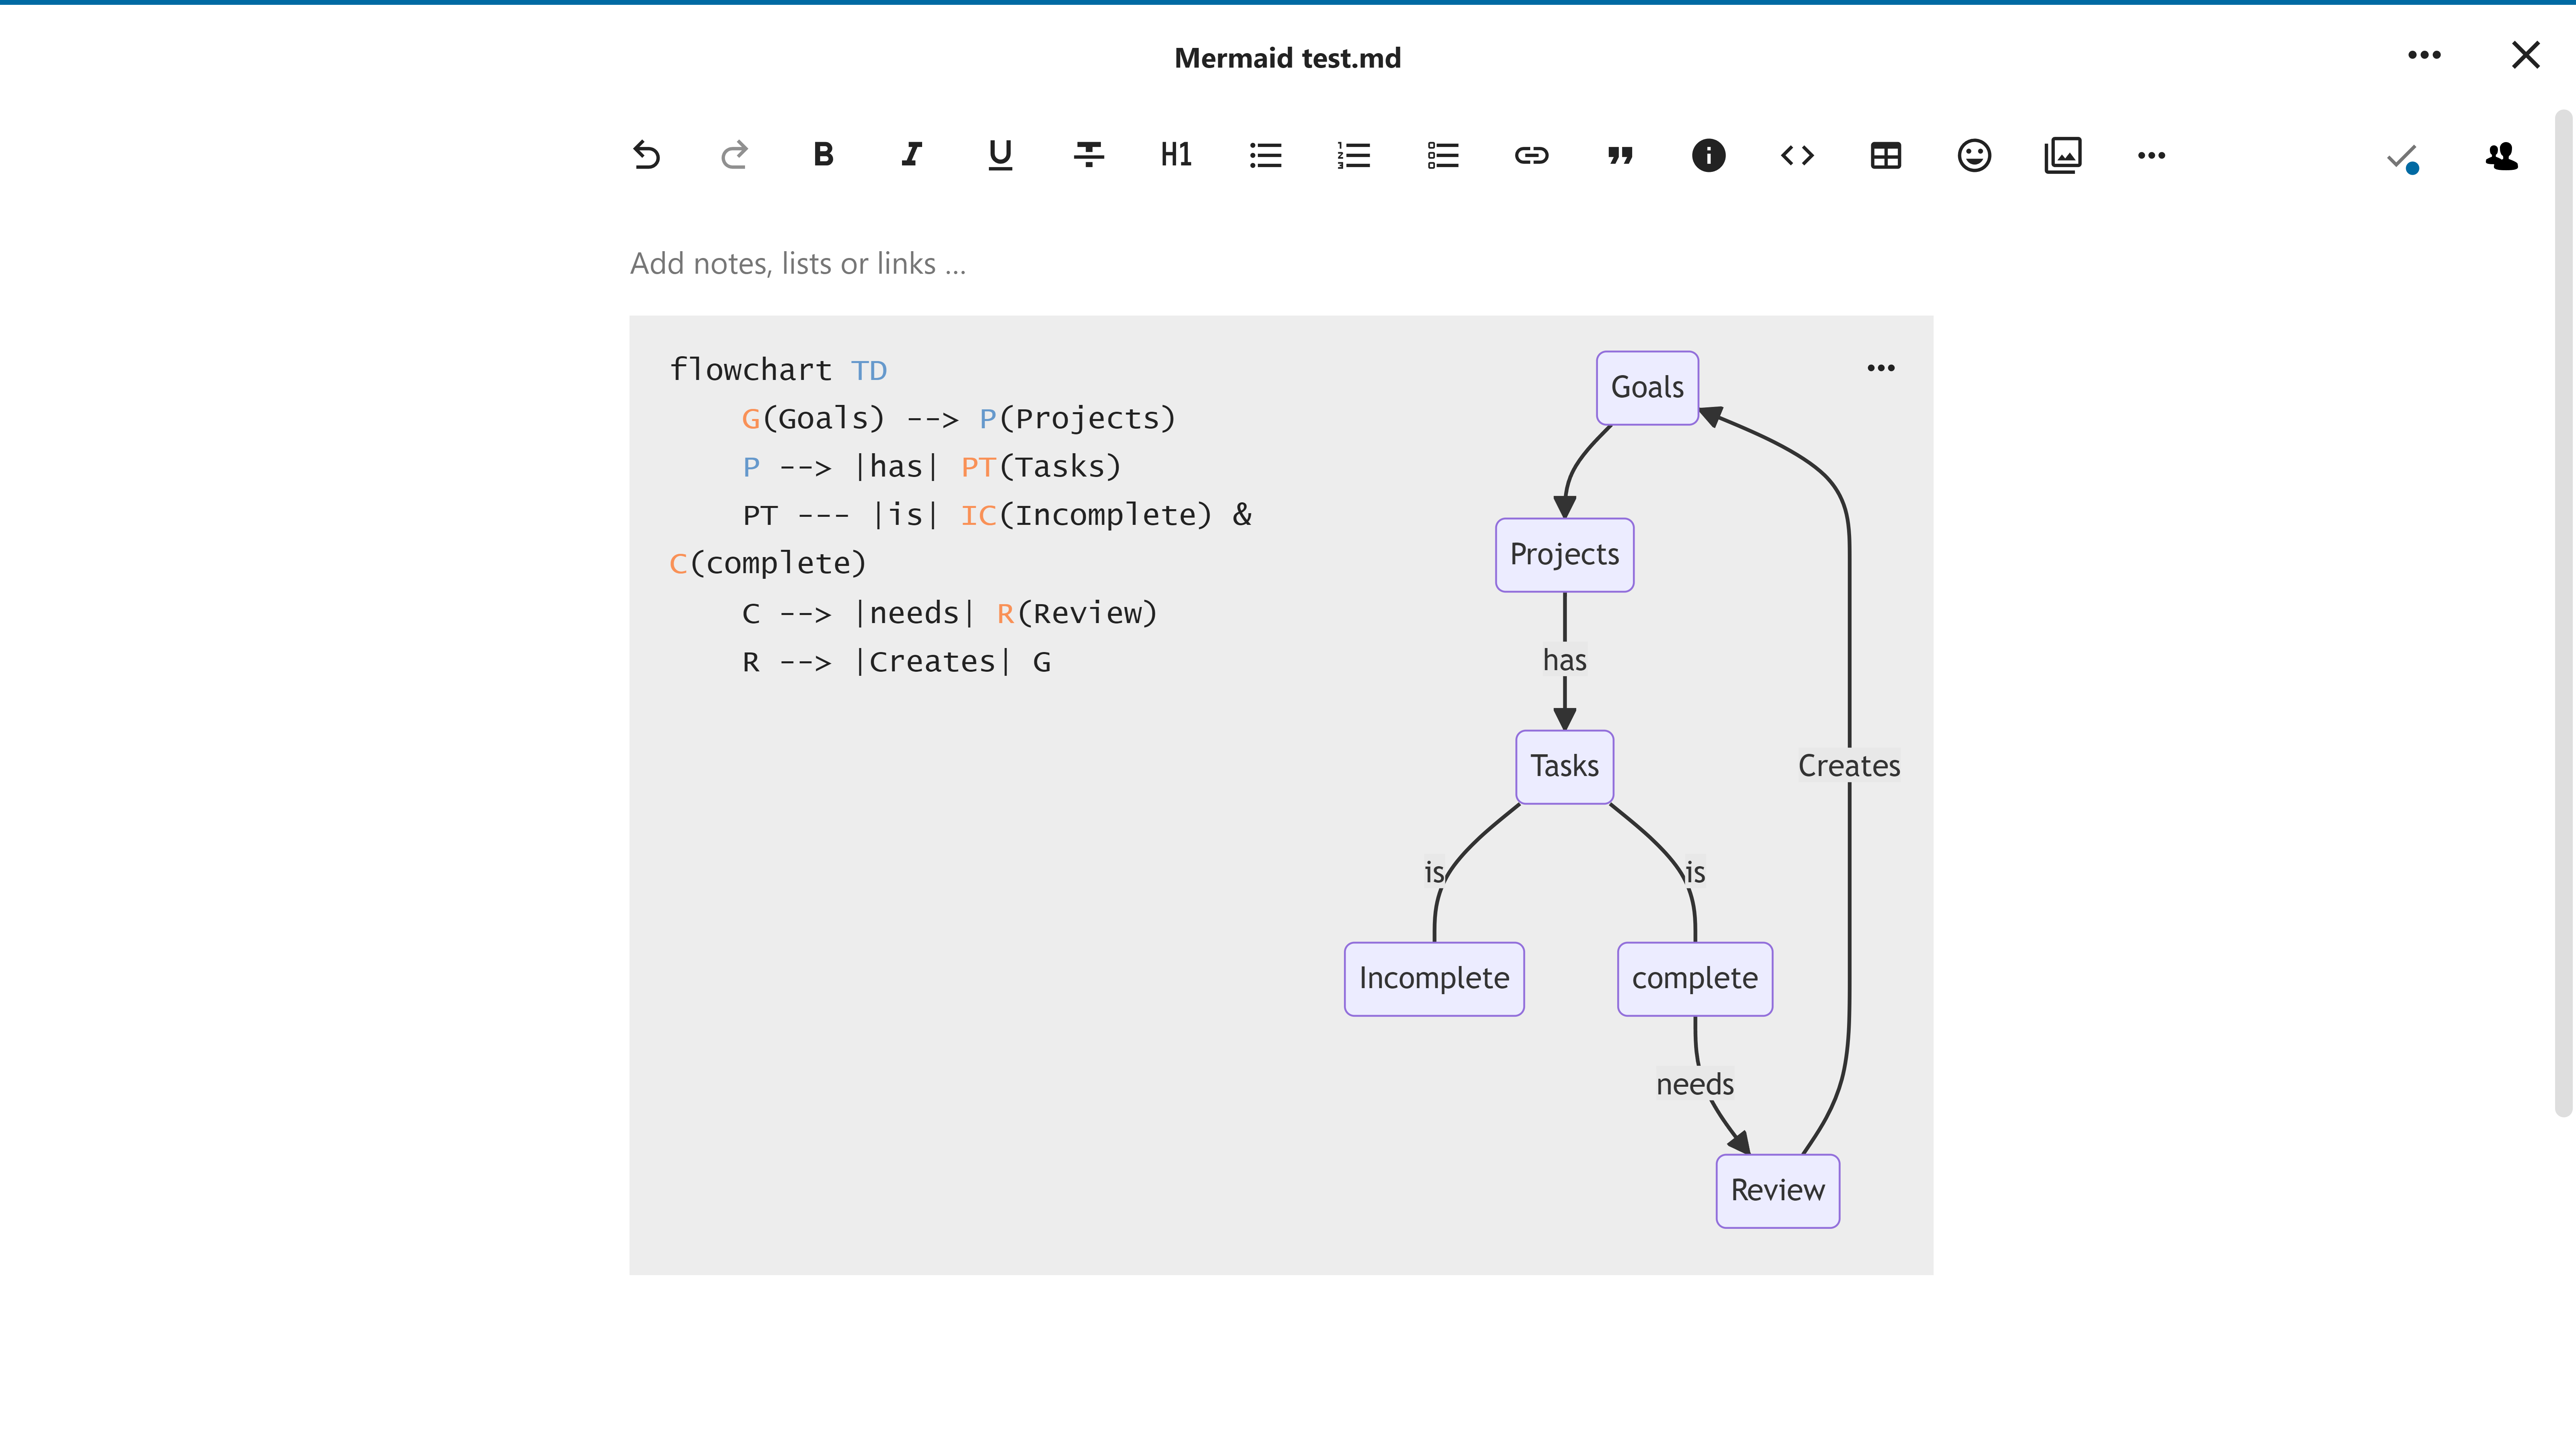Toggle italic formatting
This screenshot has width=2576, height=1449.
pyautogui.click(x=911, y=155)
